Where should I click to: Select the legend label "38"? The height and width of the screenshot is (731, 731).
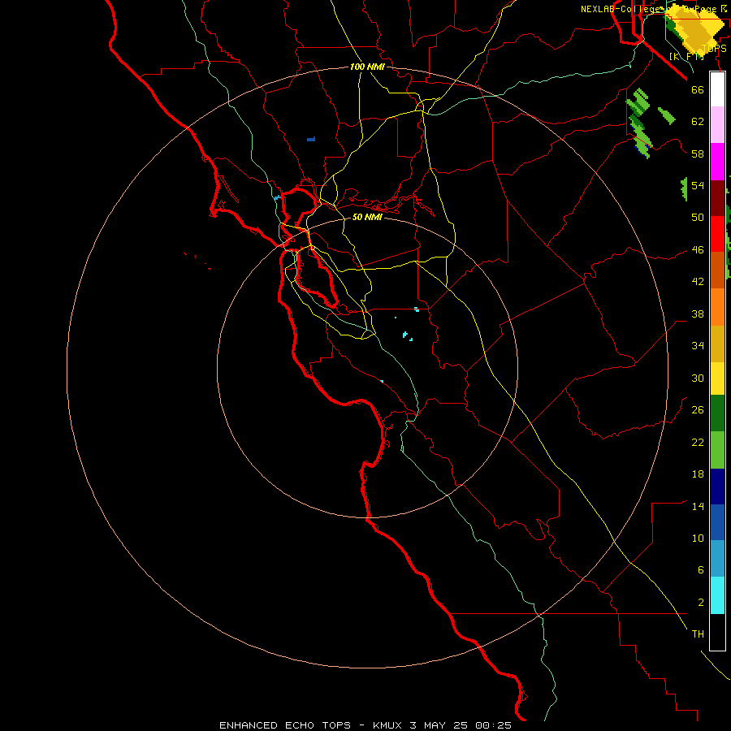[x=698, y=314]
